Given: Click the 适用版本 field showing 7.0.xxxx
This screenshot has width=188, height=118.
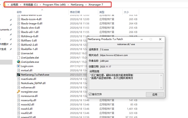Looking at the screenshot, I should [131, 50].
